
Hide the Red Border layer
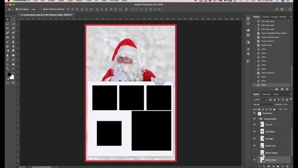(x=254, y=113)
